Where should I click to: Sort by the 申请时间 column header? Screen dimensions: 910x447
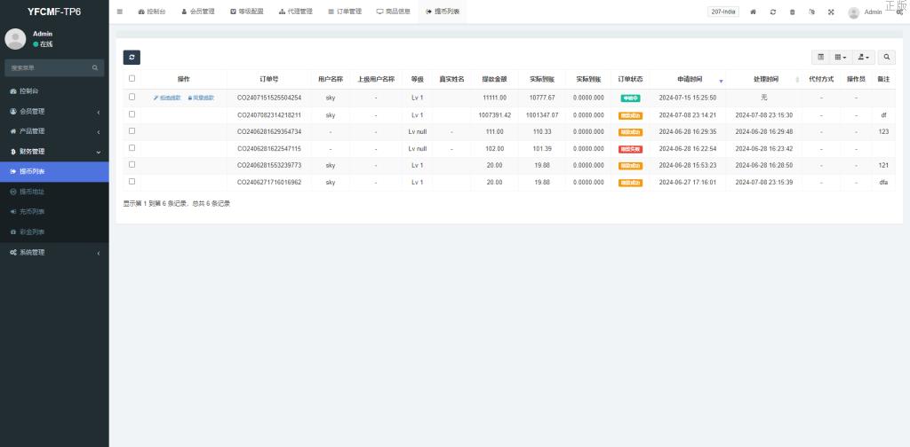[690, 79]
